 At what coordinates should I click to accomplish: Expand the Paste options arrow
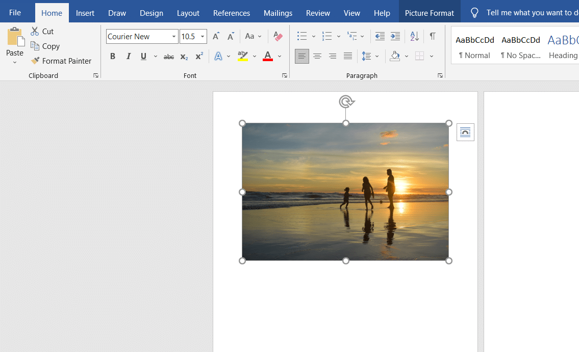click(x=15, y=62)
